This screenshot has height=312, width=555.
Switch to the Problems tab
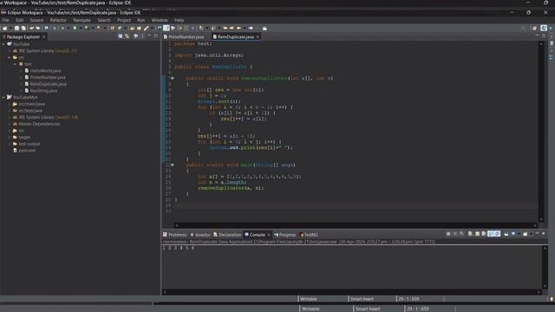point(175,235)
